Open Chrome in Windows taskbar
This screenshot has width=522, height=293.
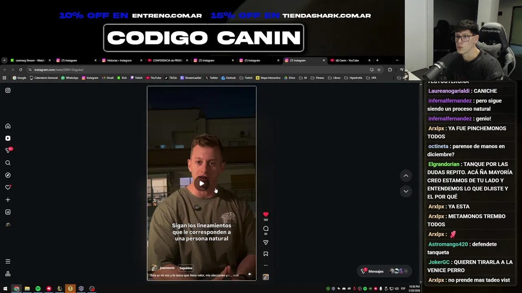(16, 289)
